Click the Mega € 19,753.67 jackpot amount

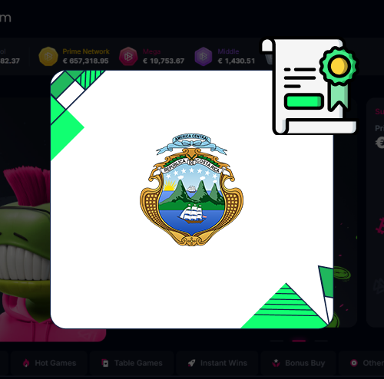pos(164,61)
